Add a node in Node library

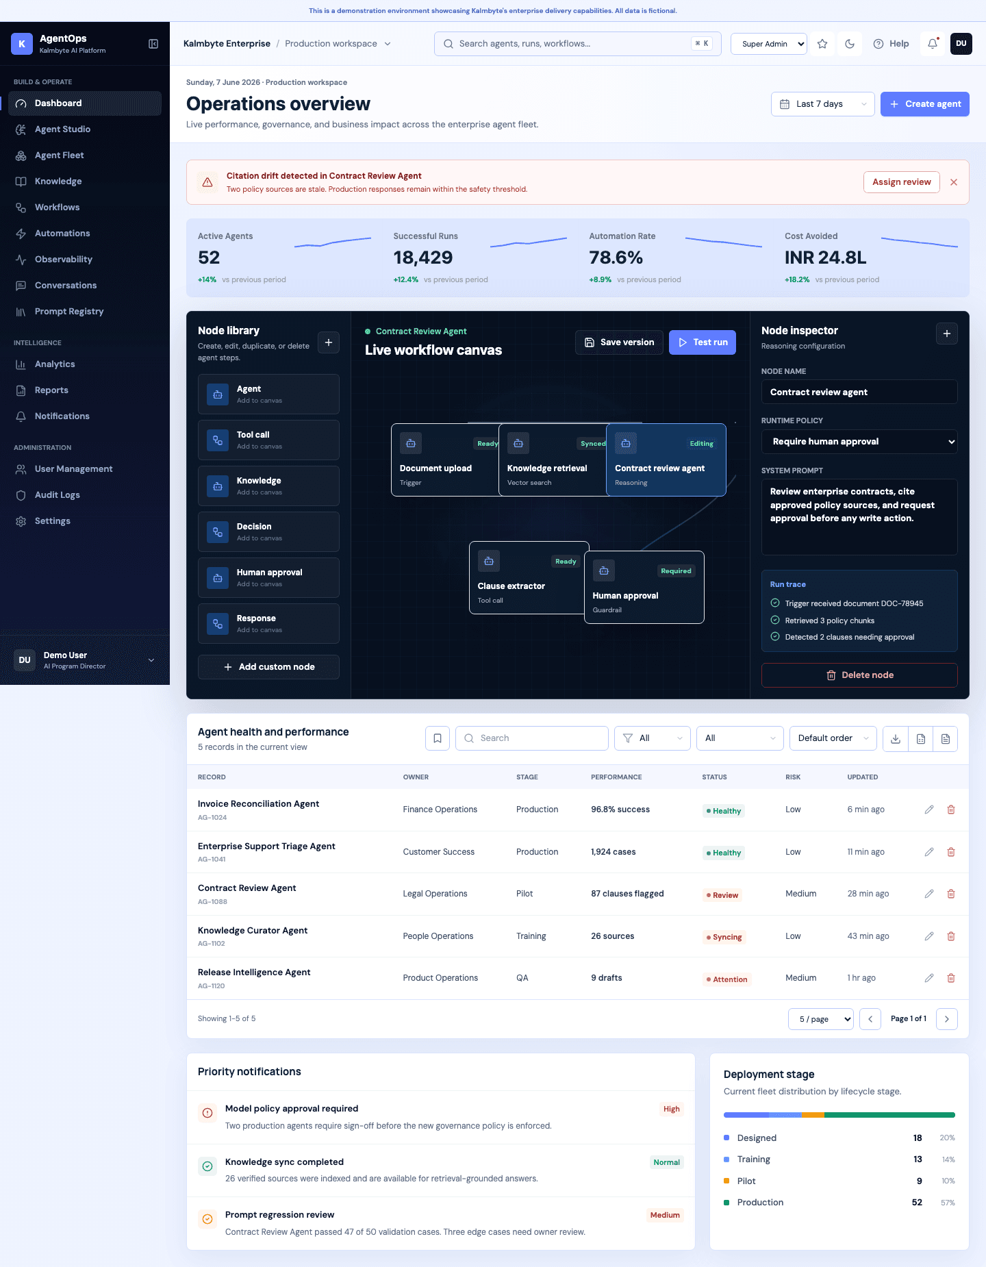pos(329,342)
